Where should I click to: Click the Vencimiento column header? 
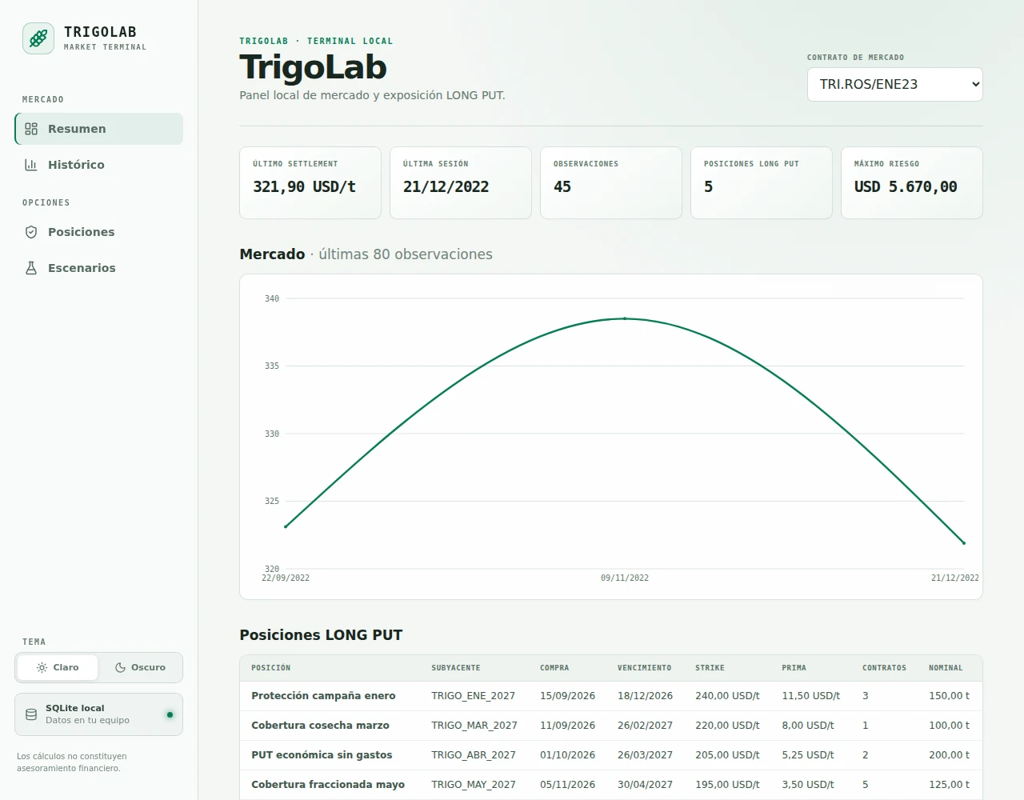[644, 668]
